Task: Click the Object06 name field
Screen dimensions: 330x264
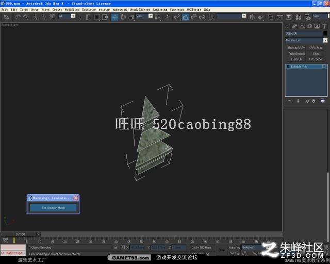Action: tap(303, 34)
